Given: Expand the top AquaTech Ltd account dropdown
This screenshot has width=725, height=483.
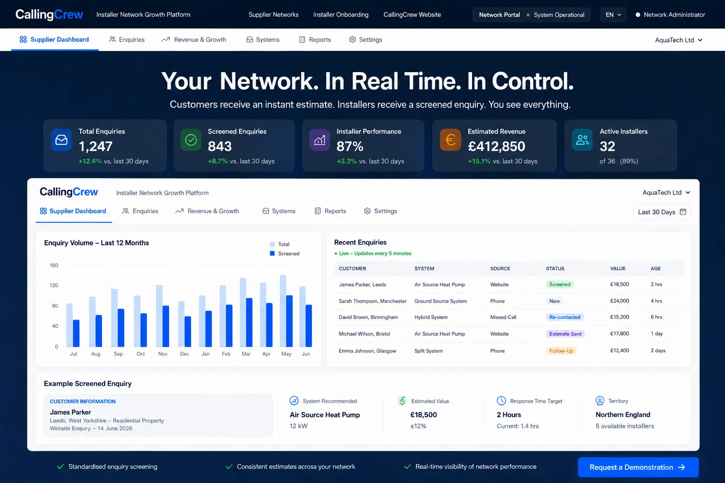Looking at the screenshot, I should 679,40.
